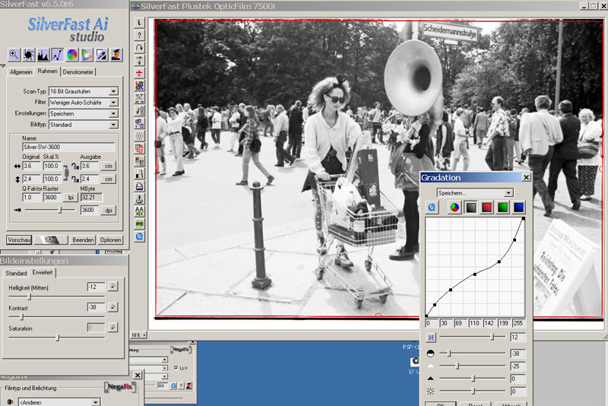608x406 pixels.
Task: Open the histogram tool
Action: (43, 54)
